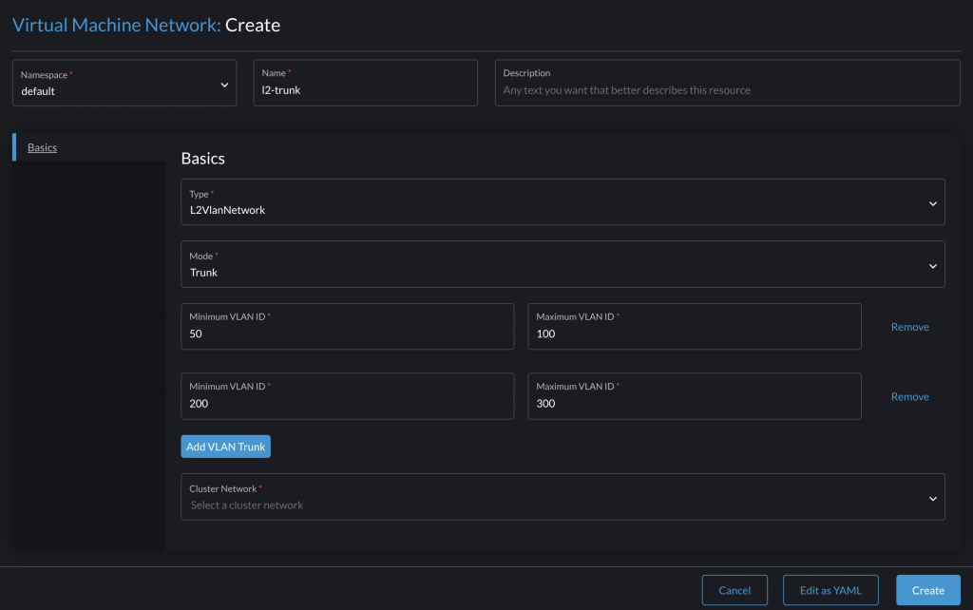Image resolution: width=973 pixels, height=610 pixels.
Task: Focus the Maximum VLAN ID field with 100
Action: (x=694, y=334)
